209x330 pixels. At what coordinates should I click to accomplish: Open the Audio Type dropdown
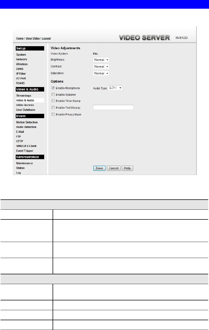(115, 88)
